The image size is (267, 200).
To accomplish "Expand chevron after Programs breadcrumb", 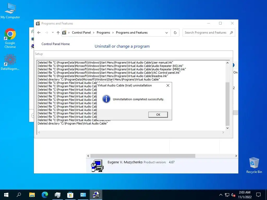I will 113,33.
